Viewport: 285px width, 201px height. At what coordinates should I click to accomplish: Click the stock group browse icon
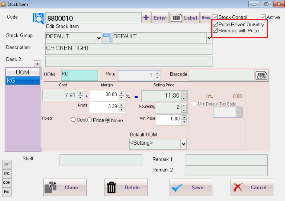107,38
